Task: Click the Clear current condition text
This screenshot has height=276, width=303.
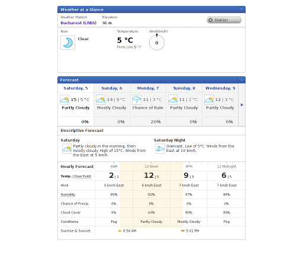Action: point(83,39)
